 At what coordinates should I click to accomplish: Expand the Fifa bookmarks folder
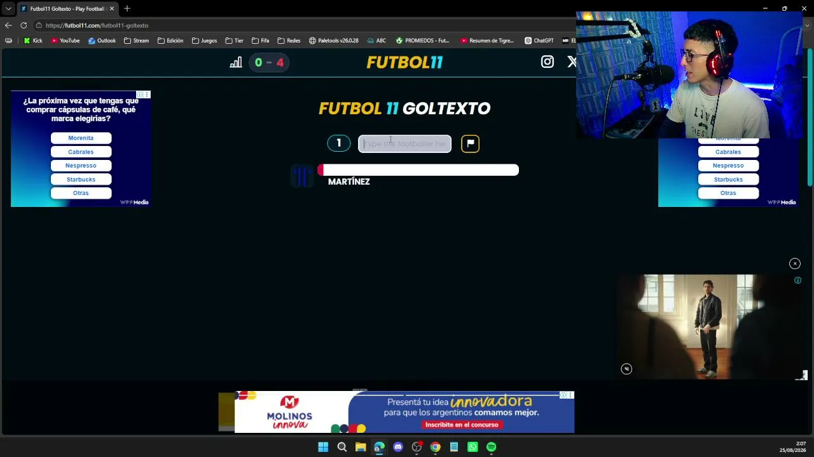pos(260,41)
